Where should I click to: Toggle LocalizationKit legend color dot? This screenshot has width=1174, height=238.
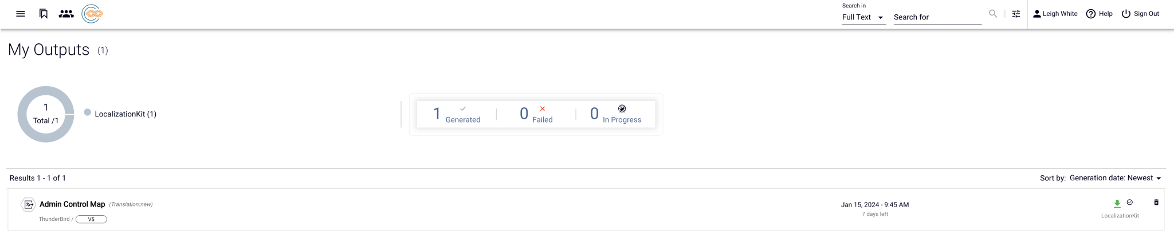click(88, 112)
